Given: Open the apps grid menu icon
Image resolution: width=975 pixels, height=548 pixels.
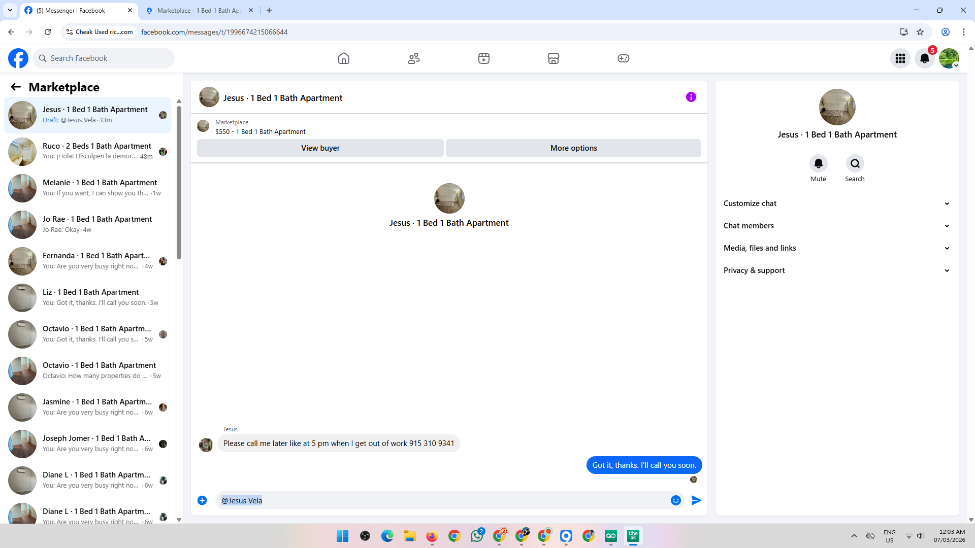Looking at the screenshot, I should click(x=900, y=58).
